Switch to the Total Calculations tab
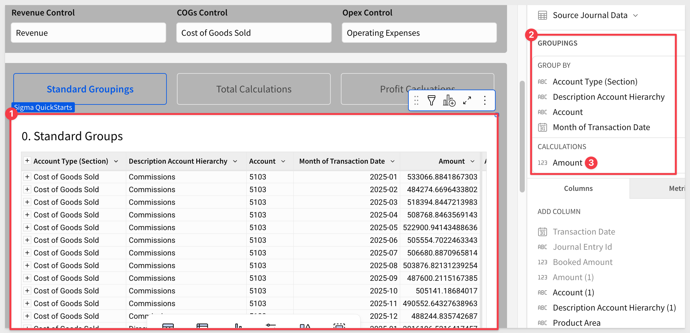690x333 pixels. (x=254, y=89)
